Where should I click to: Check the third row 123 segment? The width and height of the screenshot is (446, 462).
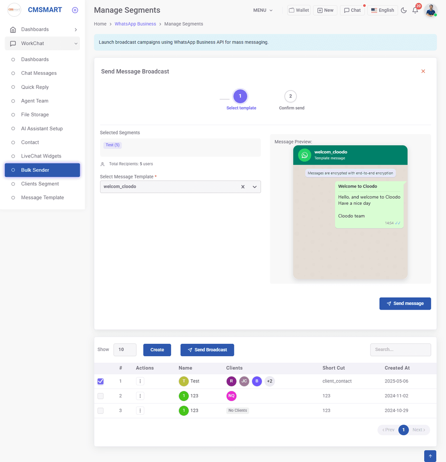click(101, 411)
